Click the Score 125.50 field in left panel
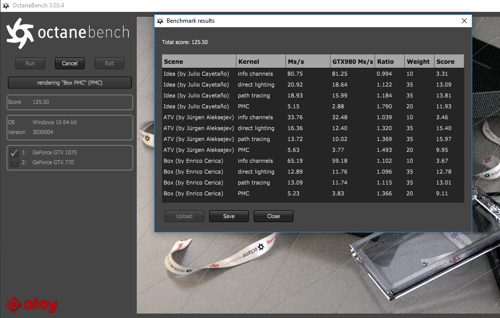This screenshot has height=318, width=500. click(x=70, y=102)
